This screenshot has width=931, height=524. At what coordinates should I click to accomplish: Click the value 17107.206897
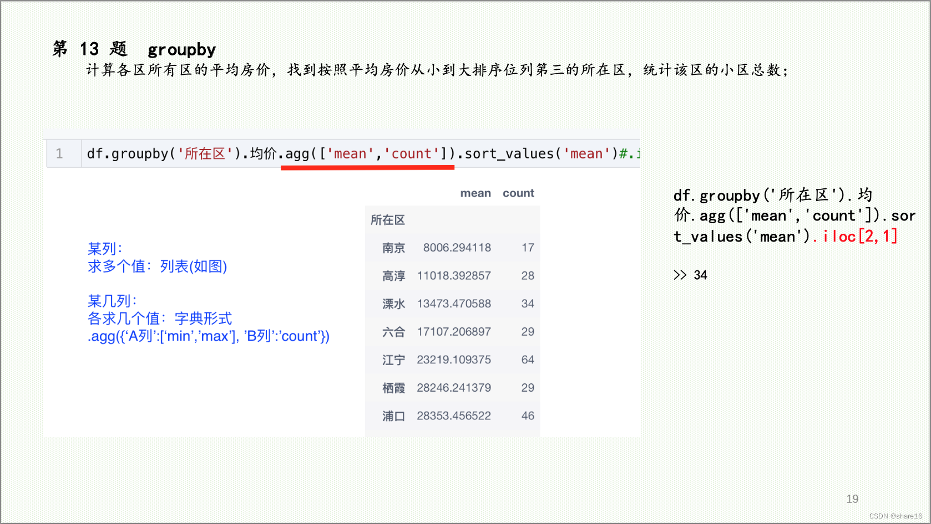[x=454, y=332]
